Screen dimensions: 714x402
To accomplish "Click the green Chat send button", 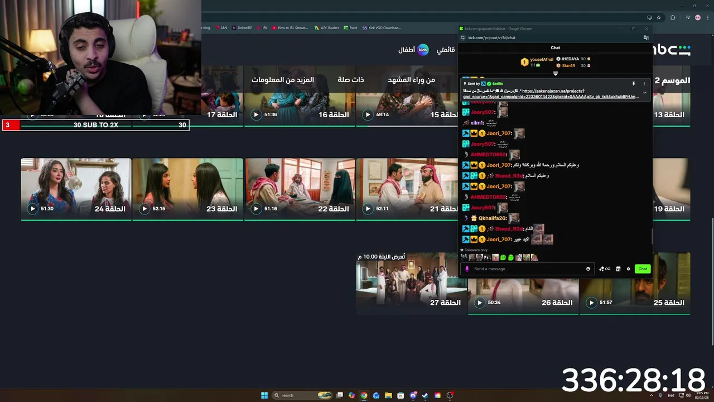I will click(x=643, y=269).
